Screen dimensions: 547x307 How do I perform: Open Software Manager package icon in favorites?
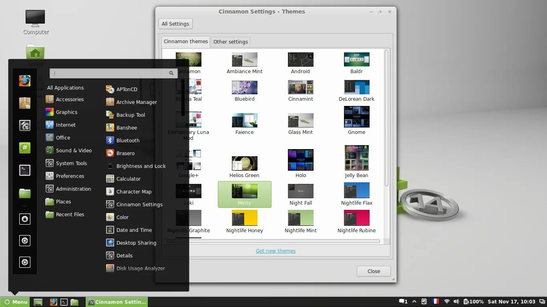click(x=25, y=103)
